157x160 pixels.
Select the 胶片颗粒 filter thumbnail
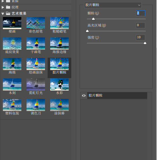click(59, 64)
